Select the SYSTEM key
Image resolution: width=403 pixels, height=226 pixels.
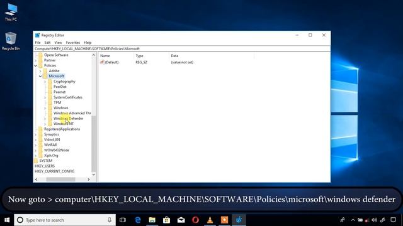(46, 161)
